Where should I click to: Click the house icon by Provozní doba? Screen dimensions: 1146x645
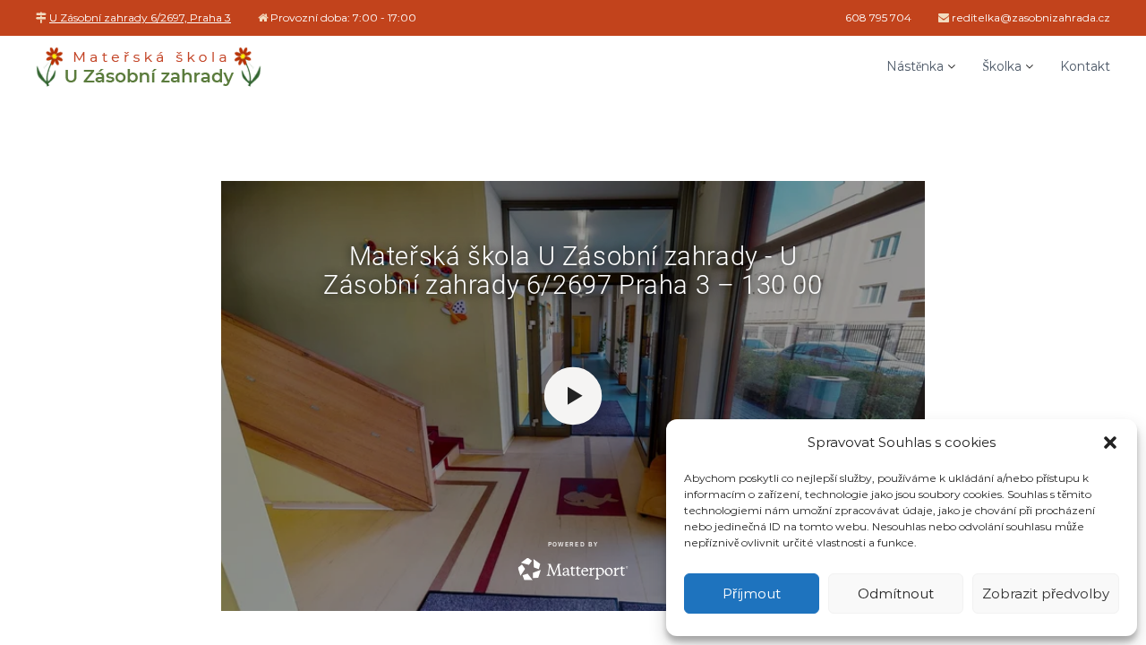pos(263,18)
